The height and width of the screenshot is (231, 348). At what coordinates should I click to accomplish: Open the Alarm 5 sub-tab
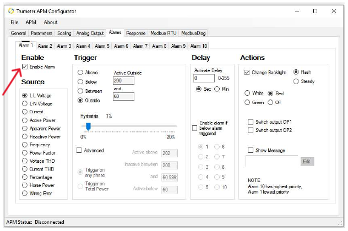click(102, 46)
